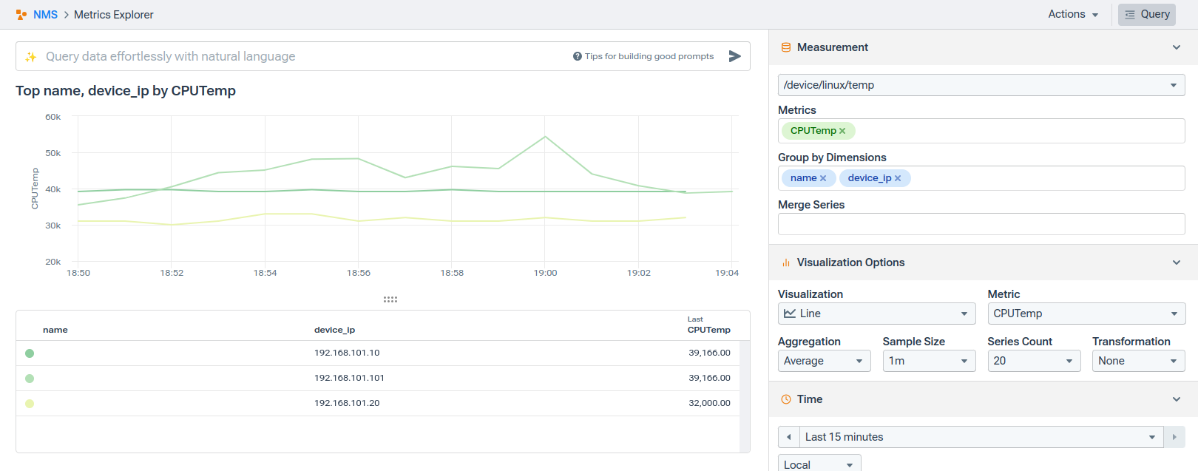Click the chart title Top name, device_ip by CPUTemp
The width and height of the screenshot is (1198, 471).
[x=126, y=91]
